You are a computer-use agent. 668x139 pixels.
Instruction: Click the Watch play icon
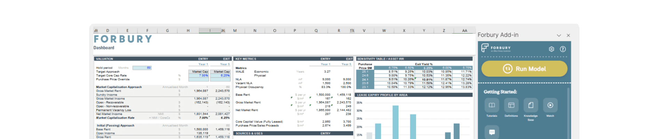click(x=550, y=105)
